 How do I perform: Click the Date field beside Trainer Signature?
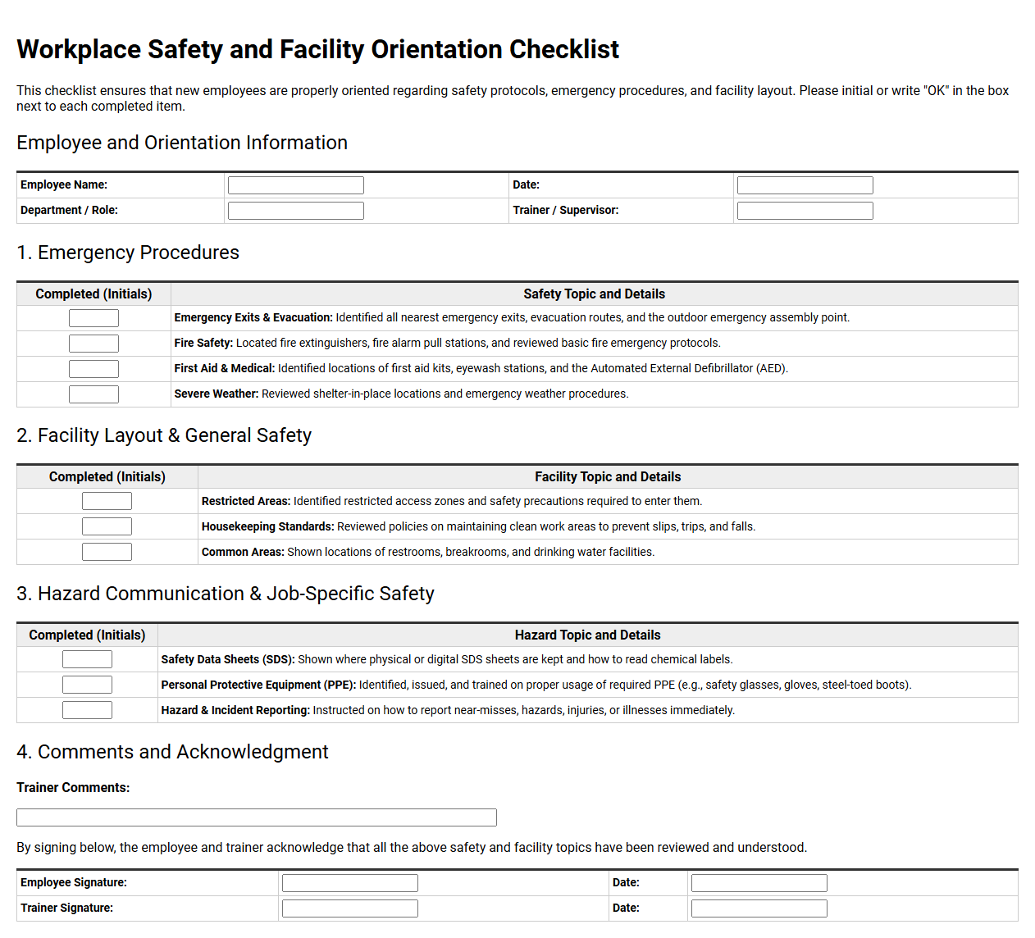point(759,908)
